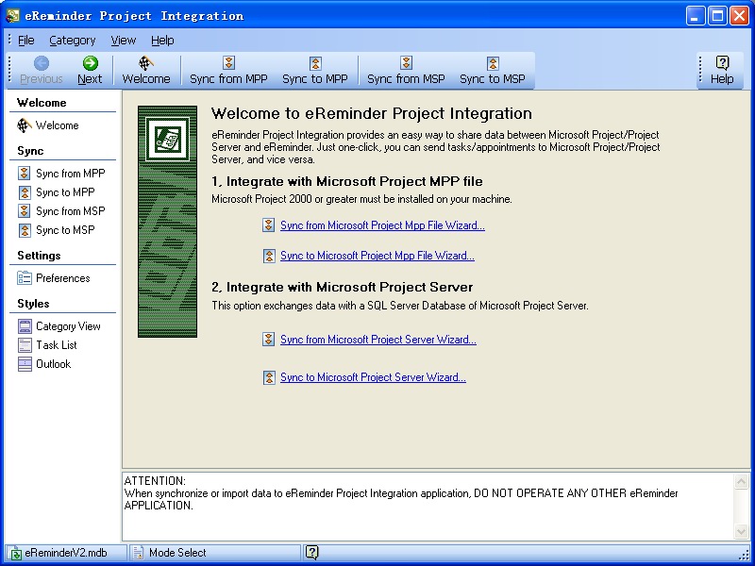The height and width of the screenshot is (566, 755).
Task: Minimize the eReminder Project Integration window
Action: tap(696, 16)
